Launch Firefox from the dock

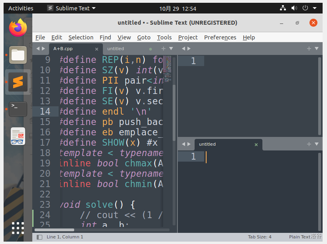[18, 27]
